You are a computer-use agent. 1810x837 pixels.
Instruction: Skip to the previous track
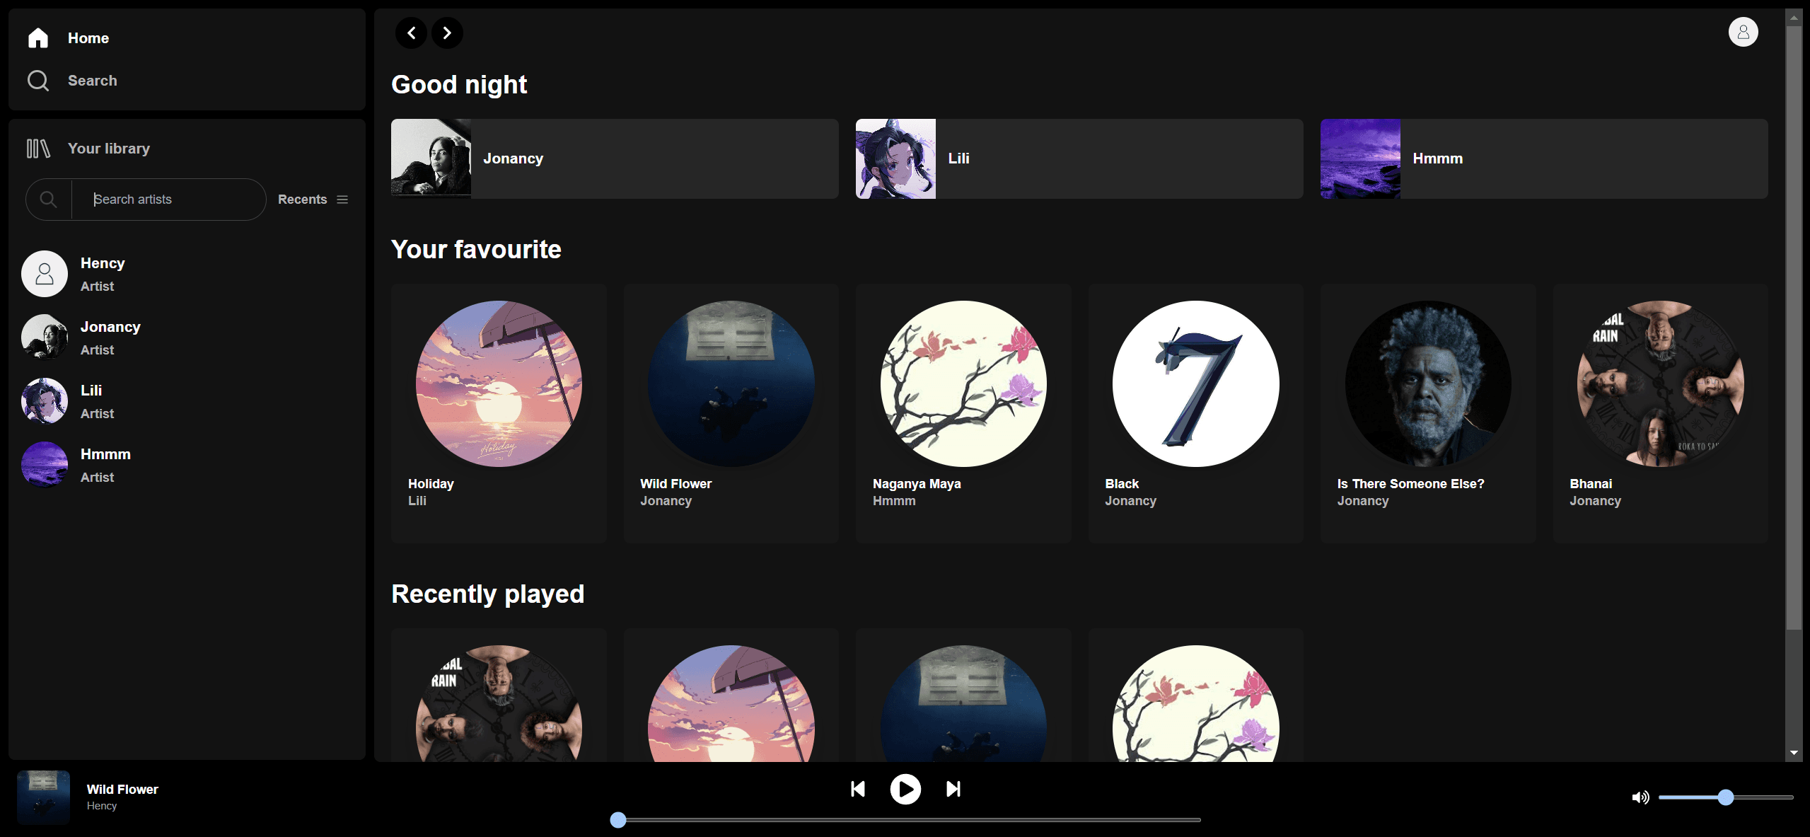(x=857, y=789)
